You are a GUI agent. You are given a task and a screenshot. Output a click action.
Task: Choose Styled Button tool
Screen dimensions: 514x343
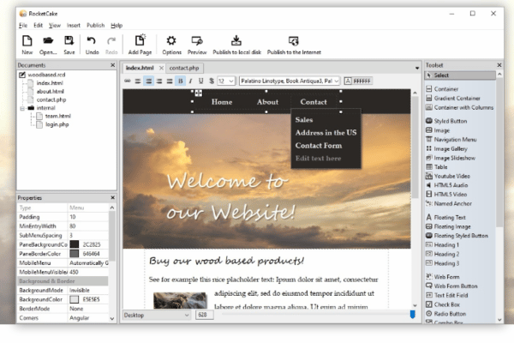tap(446, 121)
